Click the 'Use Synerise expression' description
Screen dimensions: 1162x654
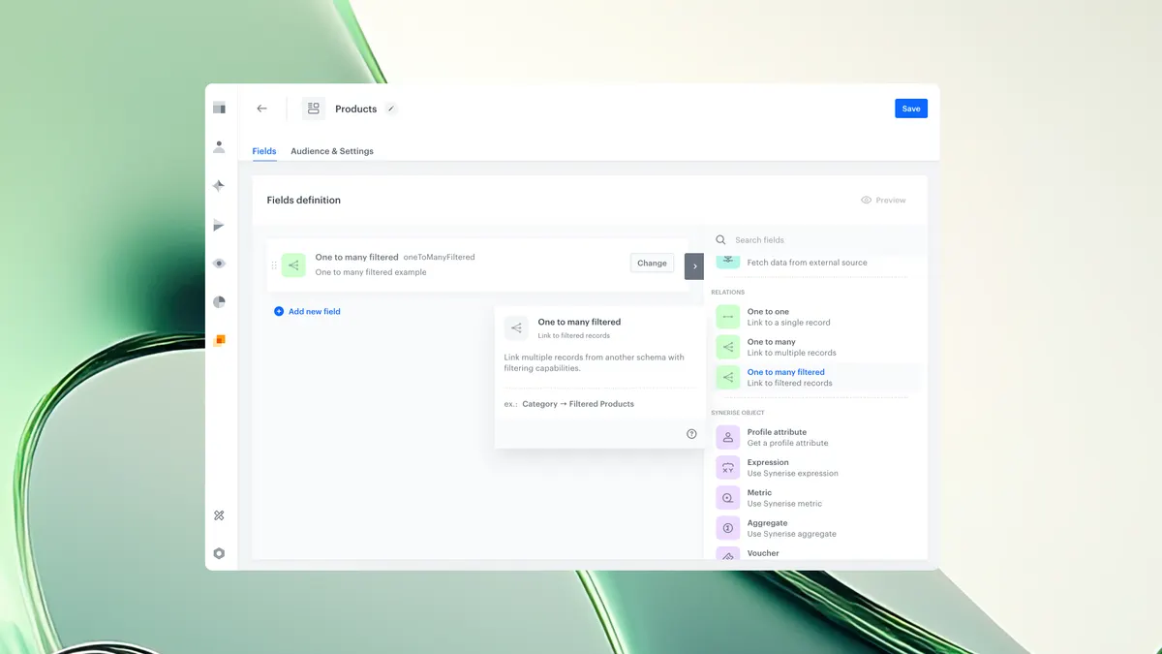pos(792,474)
